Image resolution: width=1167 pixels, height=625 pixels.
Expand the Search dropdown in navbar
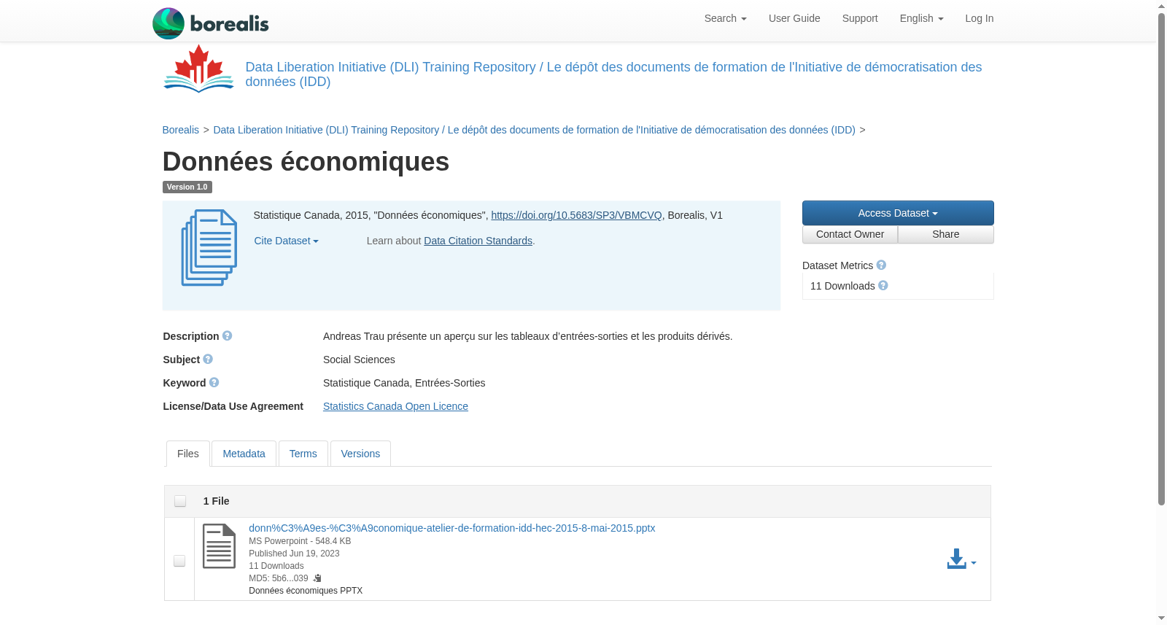tap(725, 18)
